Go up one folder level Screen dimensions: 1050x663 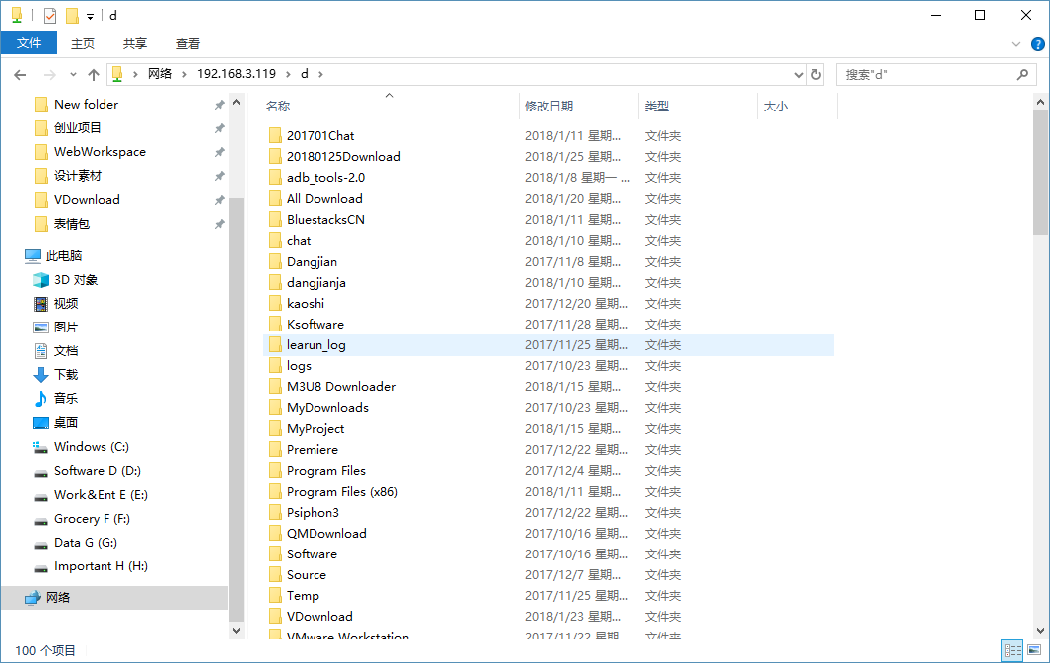coord(94,75)
